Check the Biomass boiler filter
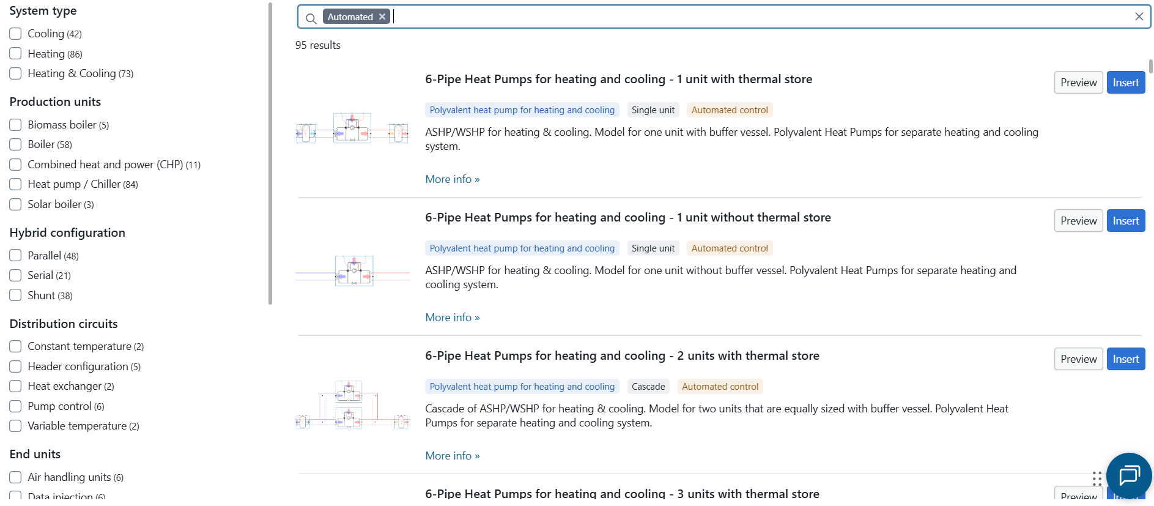The width and height of the screenshot is (1154, 506). (x=15, y=125)
